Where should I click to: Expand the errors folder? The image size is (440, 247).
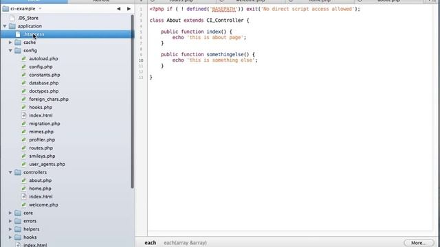10,221
